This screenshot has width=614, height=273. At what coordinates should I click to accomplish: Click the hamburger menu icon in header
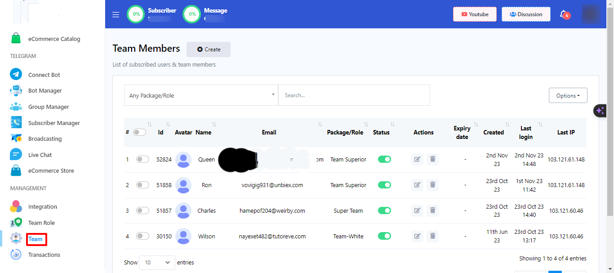[116, 14]
